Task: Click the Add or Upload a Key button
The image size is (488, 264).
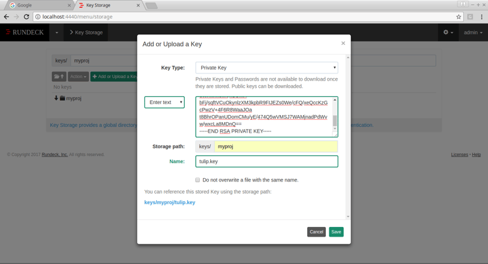Action: pyautogui.click(x=114, y=77)
